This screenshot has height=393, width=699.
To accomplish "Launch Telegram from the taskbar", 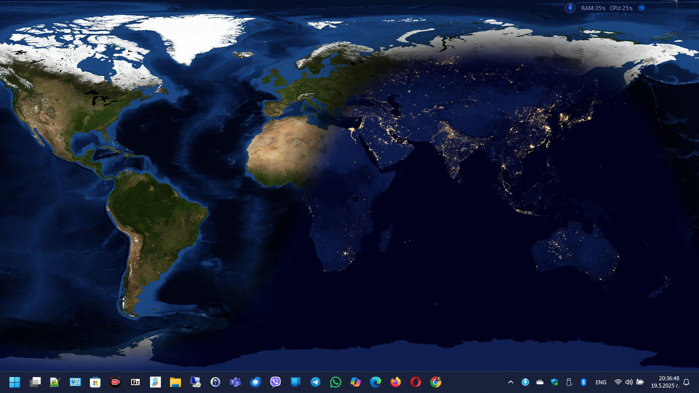I will (x=316, y=382).
